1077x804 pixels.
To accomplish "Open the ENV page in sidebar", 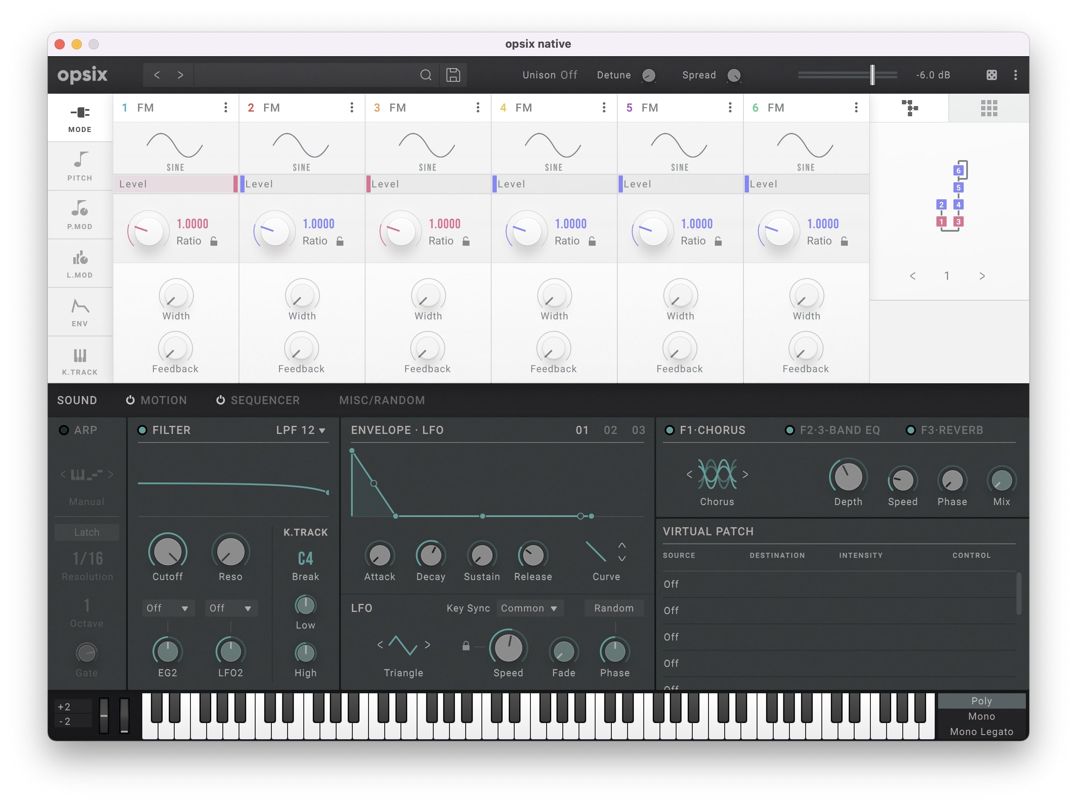I will click(x=80, y=312).
